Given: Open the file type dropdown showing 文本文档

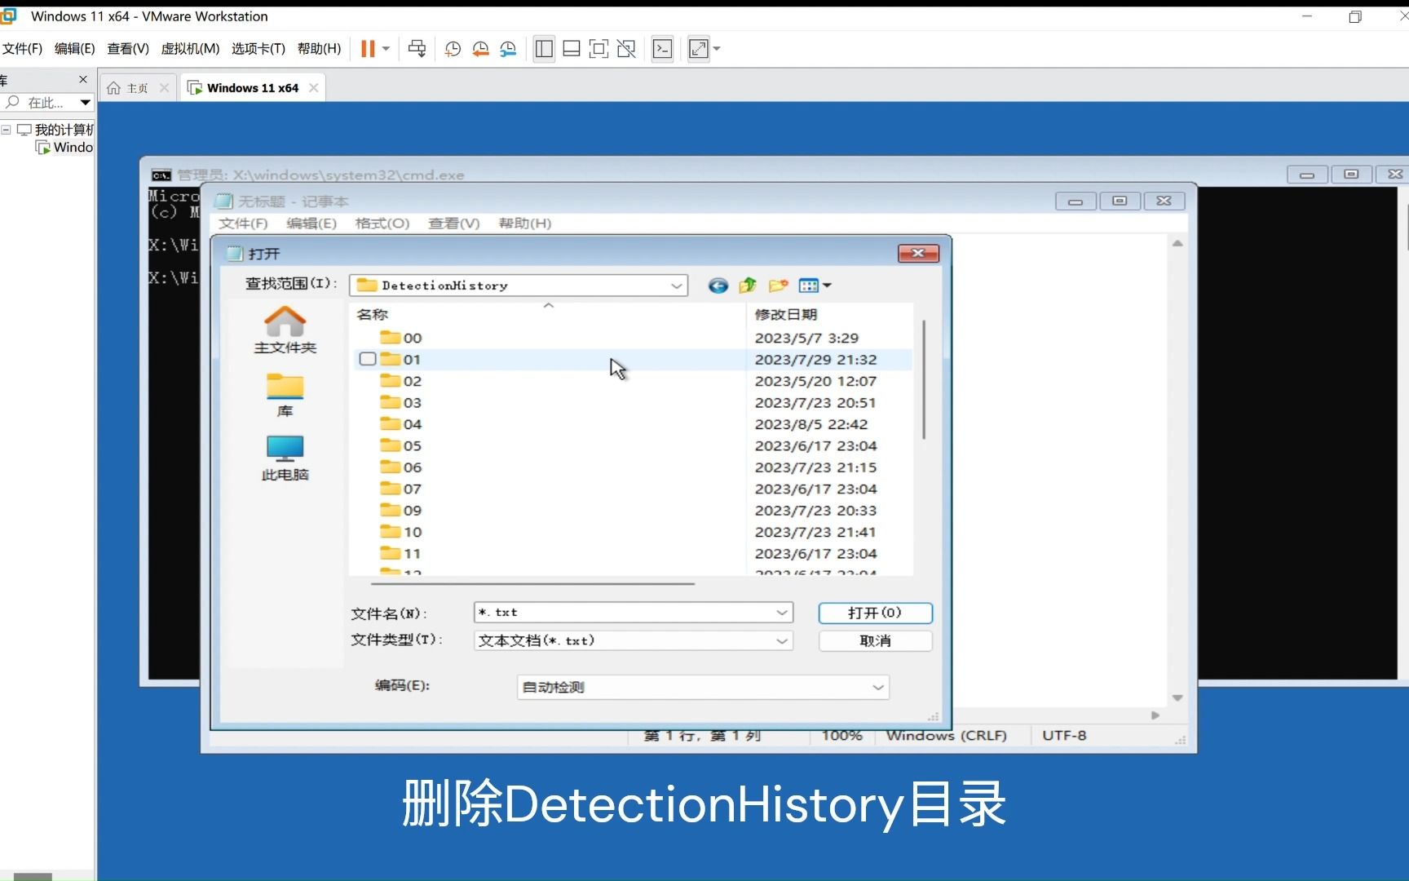Looking at the screenshot, I should coord(781,641).
